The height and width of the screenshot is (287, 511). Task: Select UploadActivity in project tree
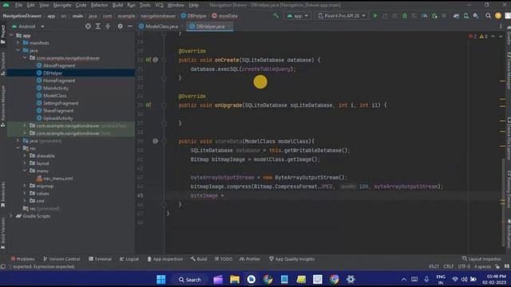[x=58, y=118]
